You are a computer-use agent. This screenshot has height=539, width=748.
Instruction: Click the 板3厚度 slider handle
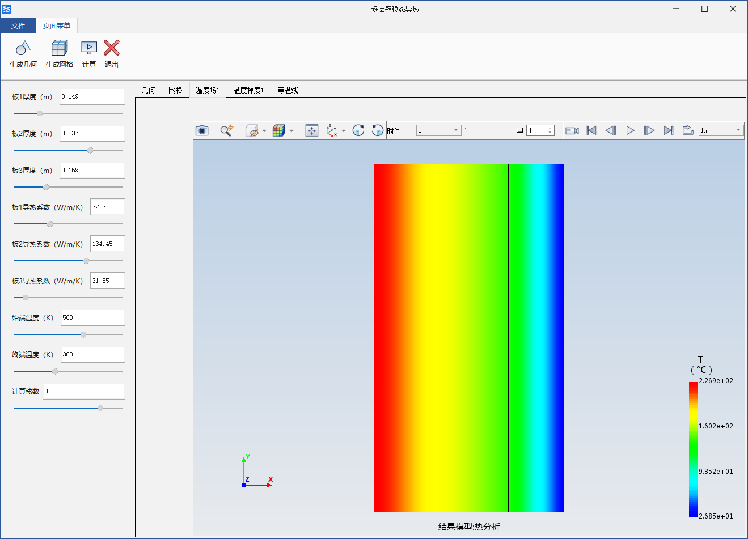[46, 187]
